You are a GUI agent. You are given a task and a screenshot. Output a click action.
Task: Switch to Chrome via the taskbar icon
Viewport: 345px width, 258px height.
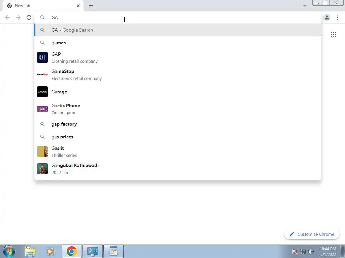coord(72,251)
